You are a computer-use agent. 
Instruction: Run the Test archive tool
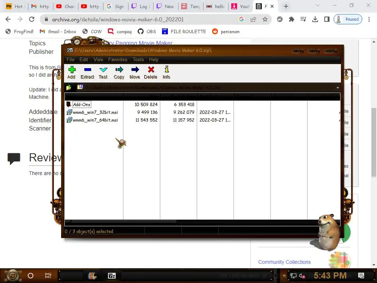pos(103,73)
